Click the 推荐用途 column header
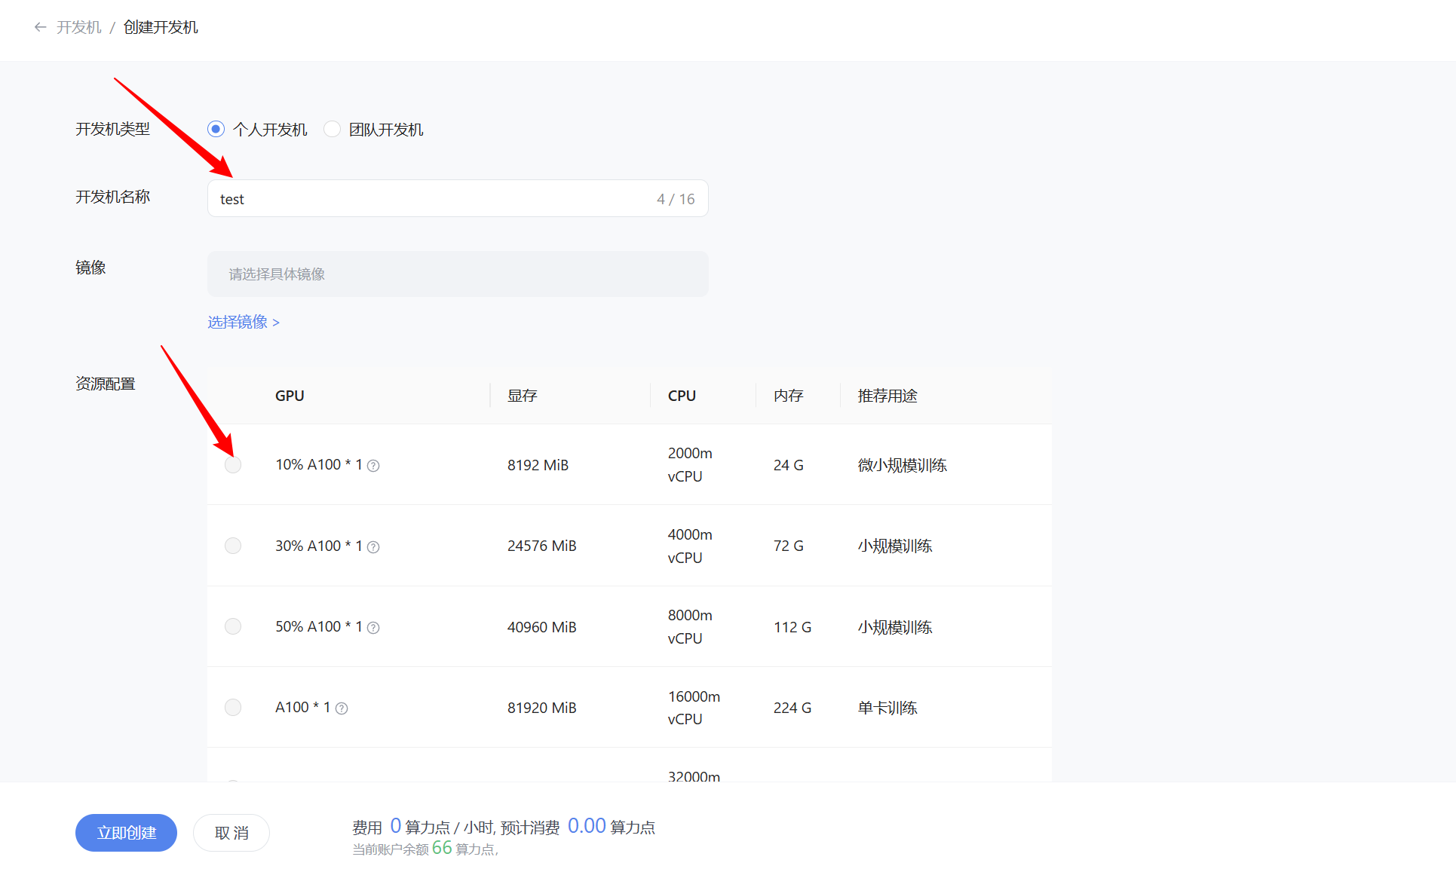1456x869 pixels. pos(887,396)
